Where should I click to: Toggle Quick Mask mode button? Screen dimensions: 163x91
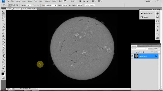tap(3, 78)
